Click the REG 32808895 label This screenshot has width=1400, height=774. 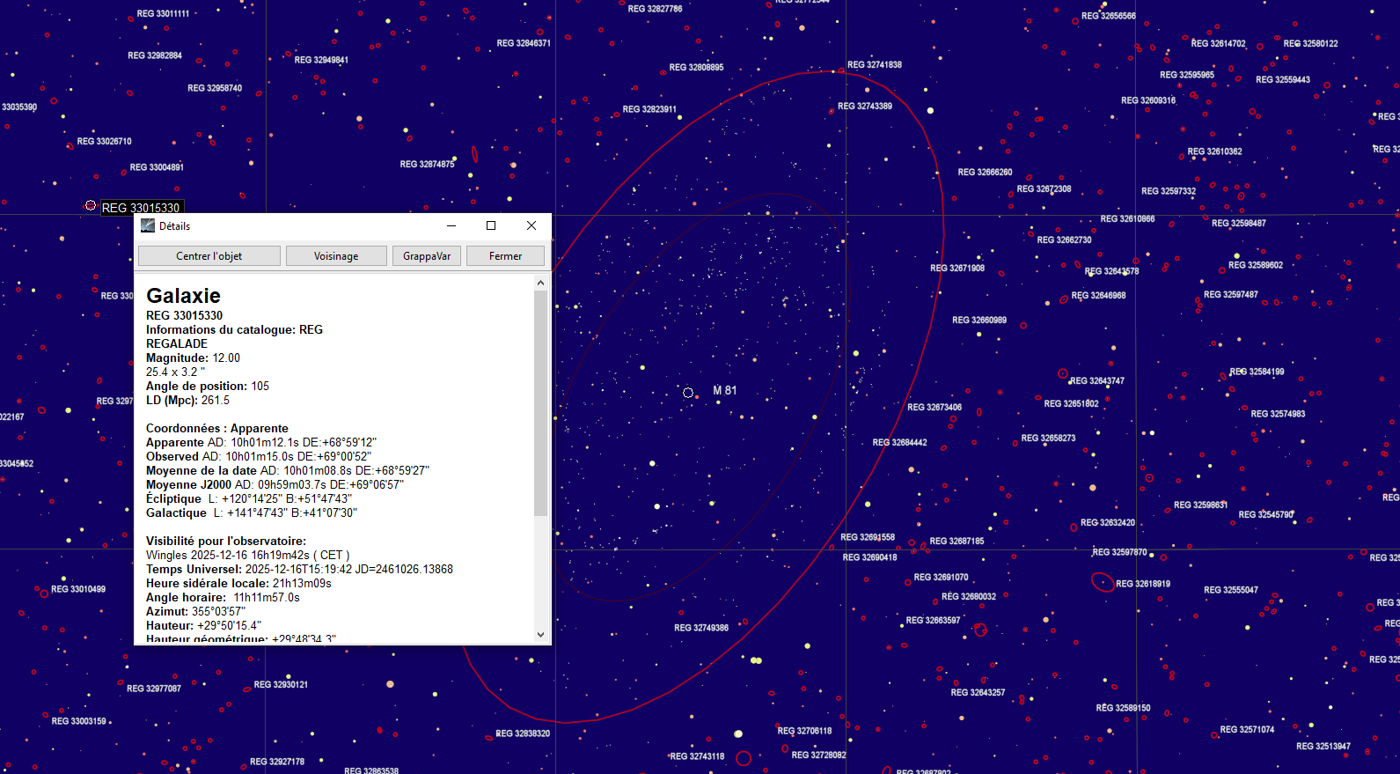696,67
